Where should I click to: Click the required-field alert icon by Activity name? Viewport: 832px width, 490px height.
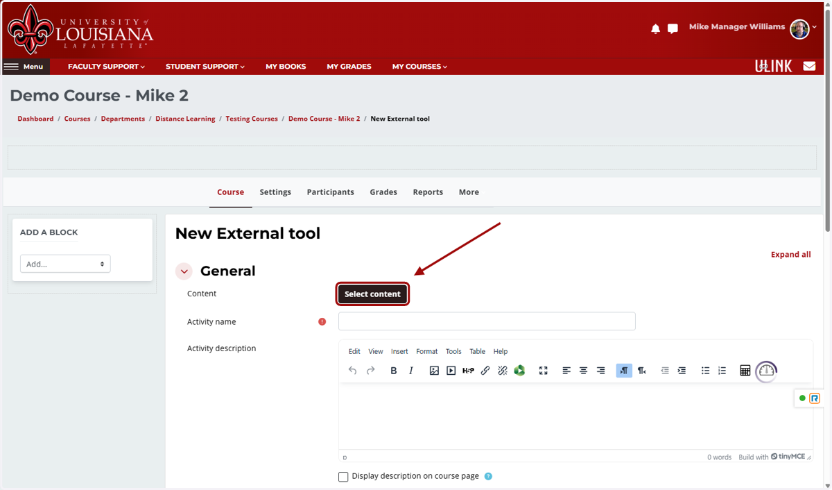[322, 322]
